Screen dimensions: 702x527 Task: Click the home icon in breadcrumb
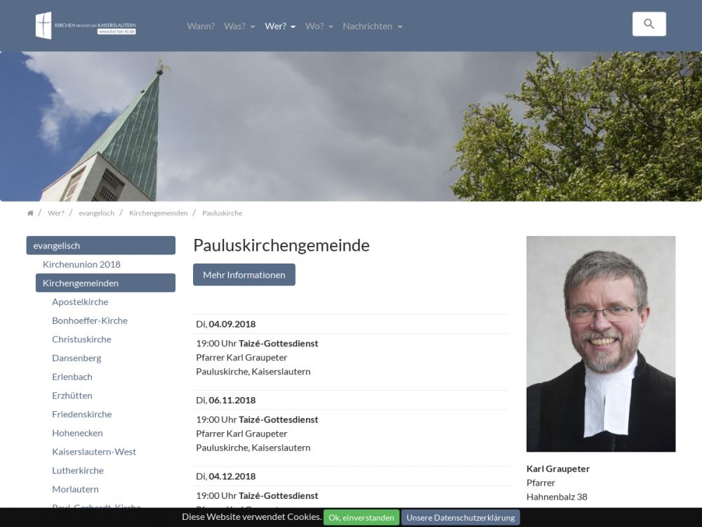(x=30, y=213)
